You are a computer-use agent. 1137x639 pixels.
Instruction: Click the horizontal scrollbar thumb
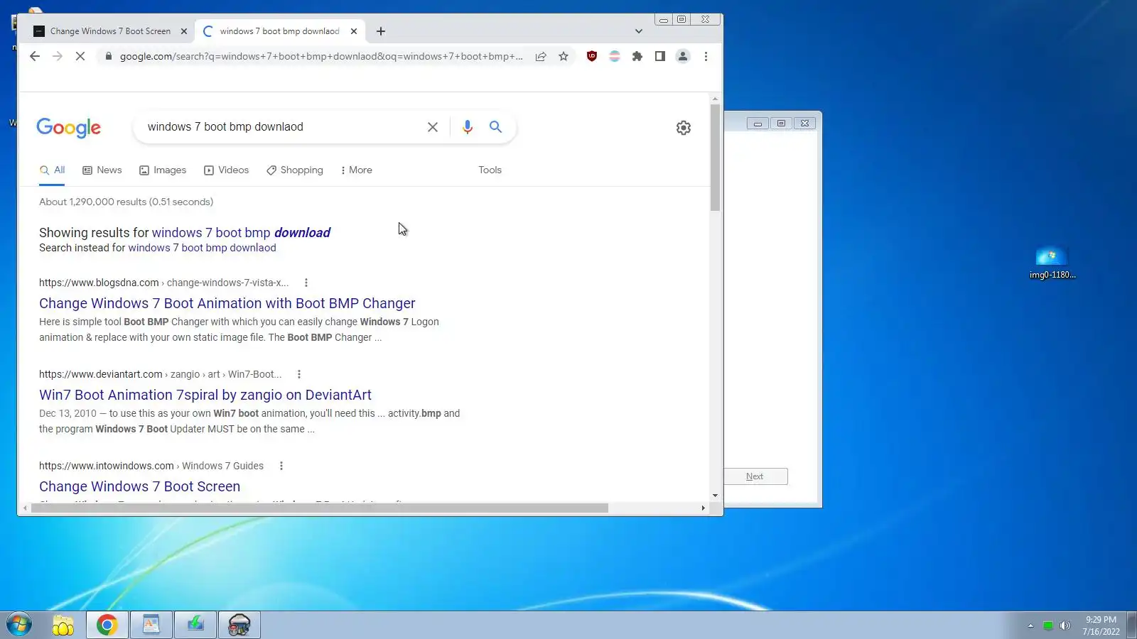320,508
